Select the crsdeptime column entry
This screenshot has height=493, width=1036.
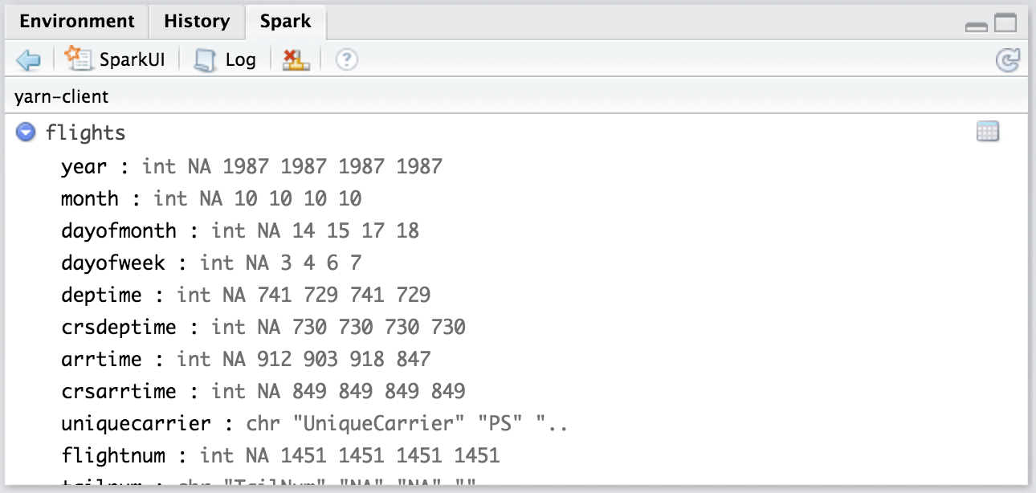[x=118, y=327]
